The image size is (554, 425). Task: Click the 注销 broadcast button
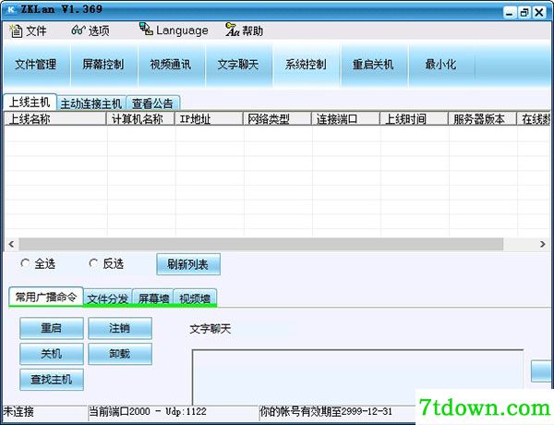pos(120,328)
